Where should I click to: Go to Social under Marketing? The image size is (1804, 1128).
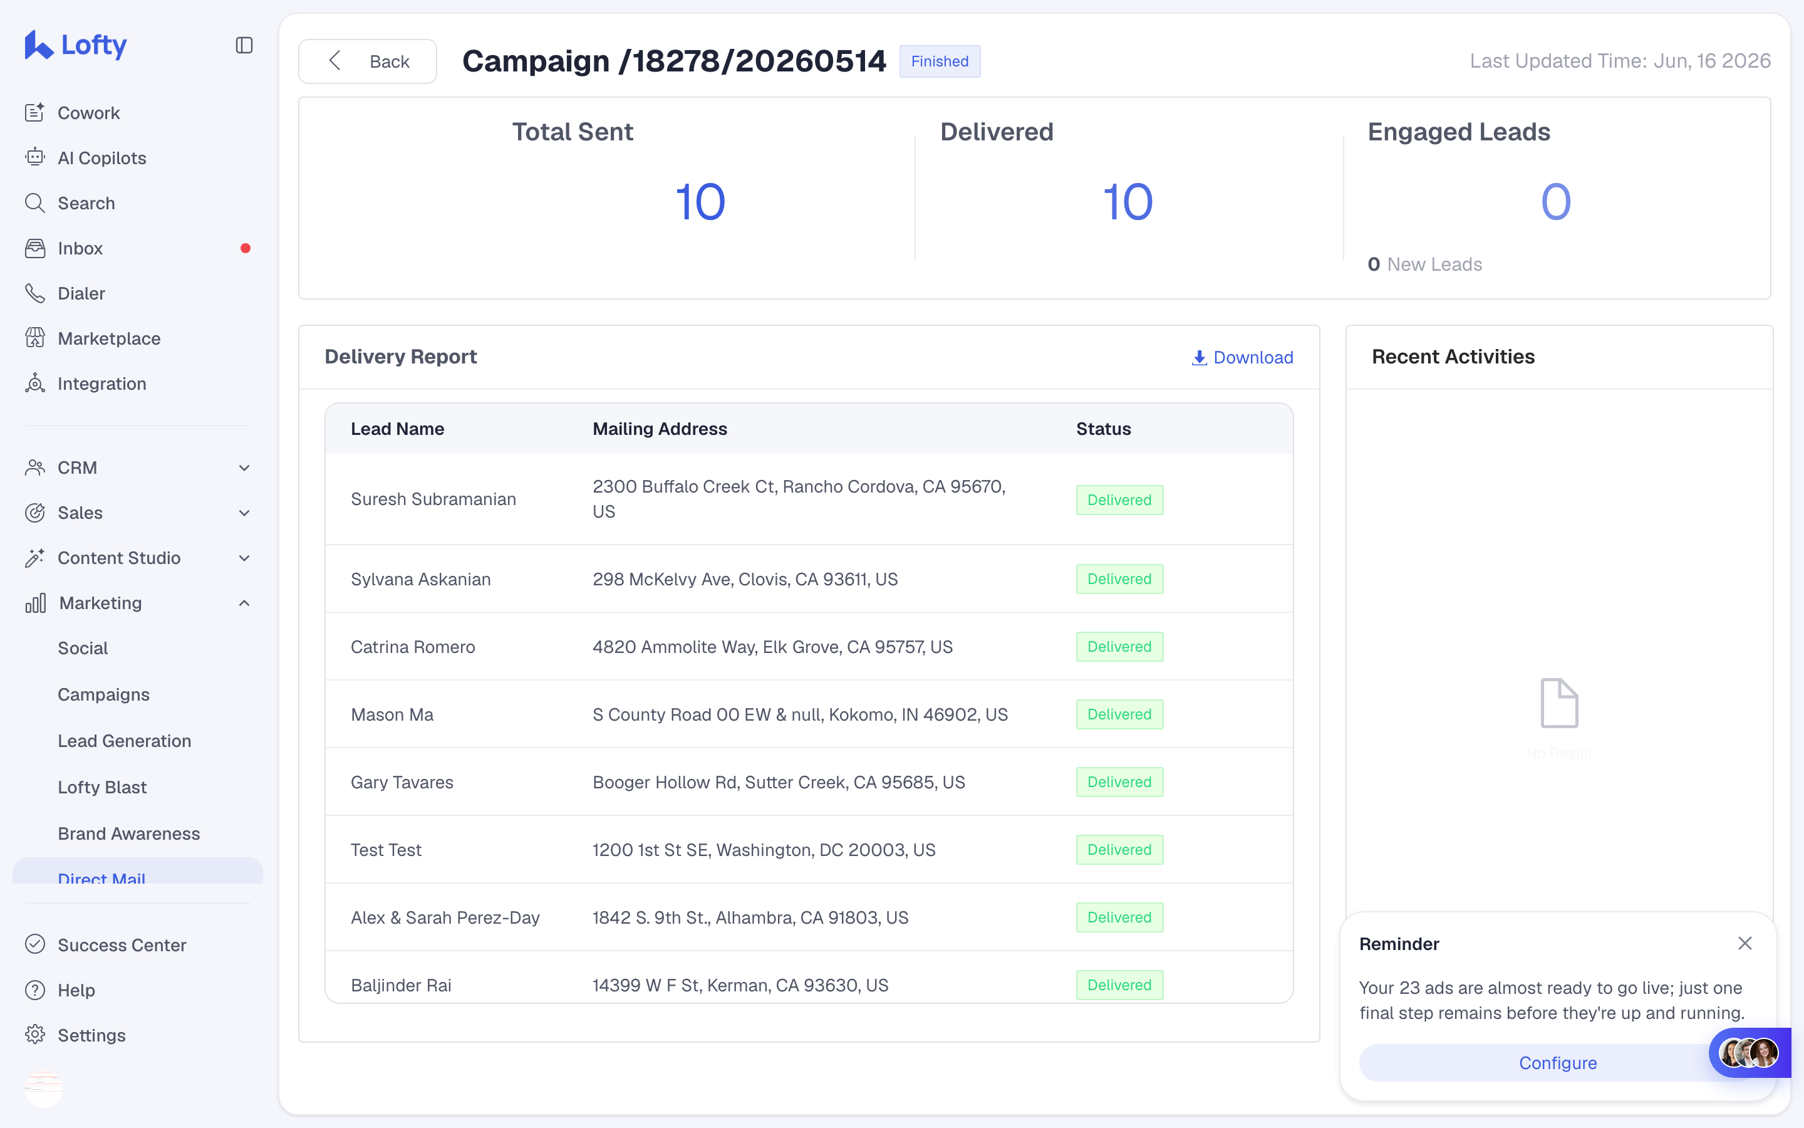[83, 649]
